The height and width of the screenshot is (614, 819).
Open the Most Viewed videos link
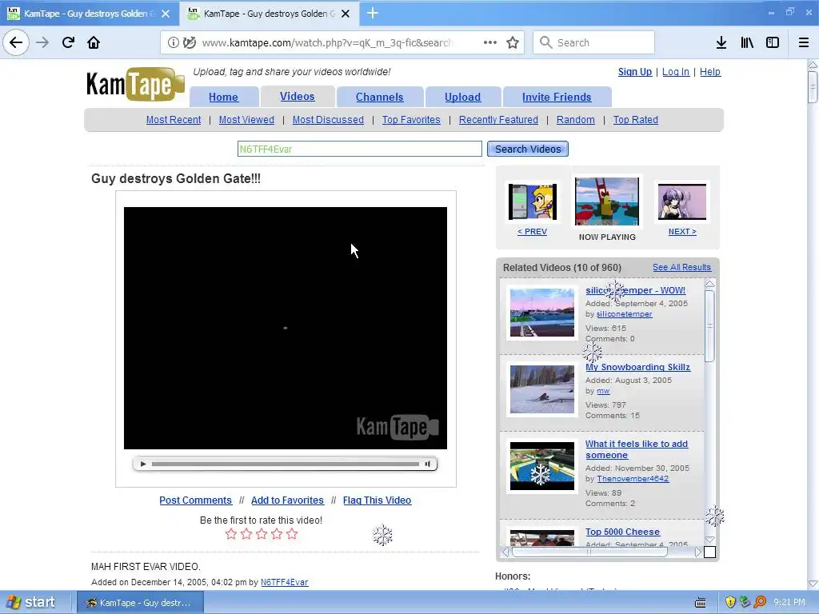point(246,120)
